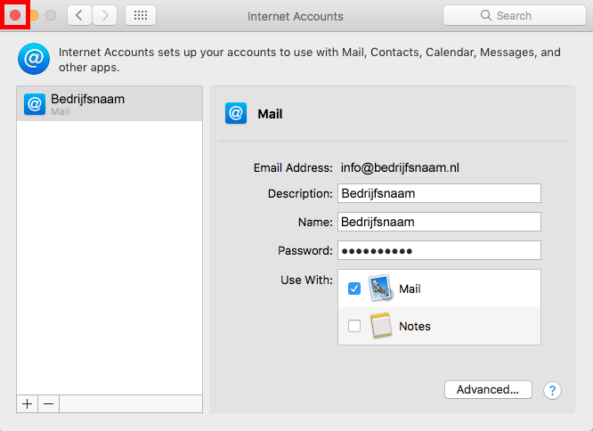Click into the Name text field

[x=439, y=222]
